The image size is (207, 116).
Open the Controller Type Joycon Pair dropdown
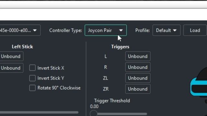(x=106, y=30)
